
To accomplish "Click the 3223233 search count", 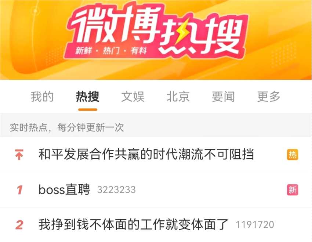I will tap(116, 190).
